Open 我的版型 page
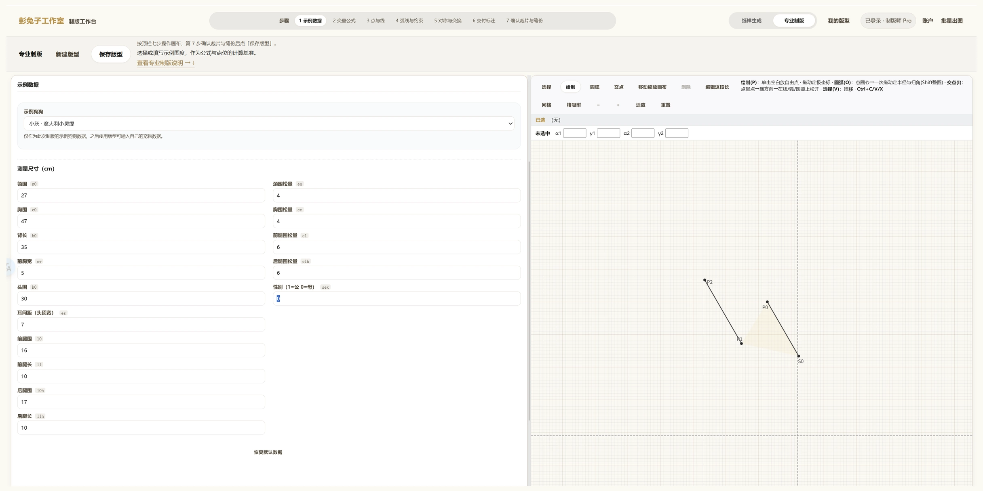 pyautogui.click(x=838, y=21)
